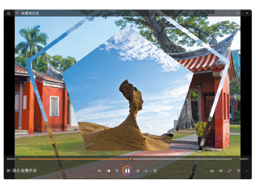Click the seek bar position knob
Screen dimensions: 256x191
[x=130, y=159]
